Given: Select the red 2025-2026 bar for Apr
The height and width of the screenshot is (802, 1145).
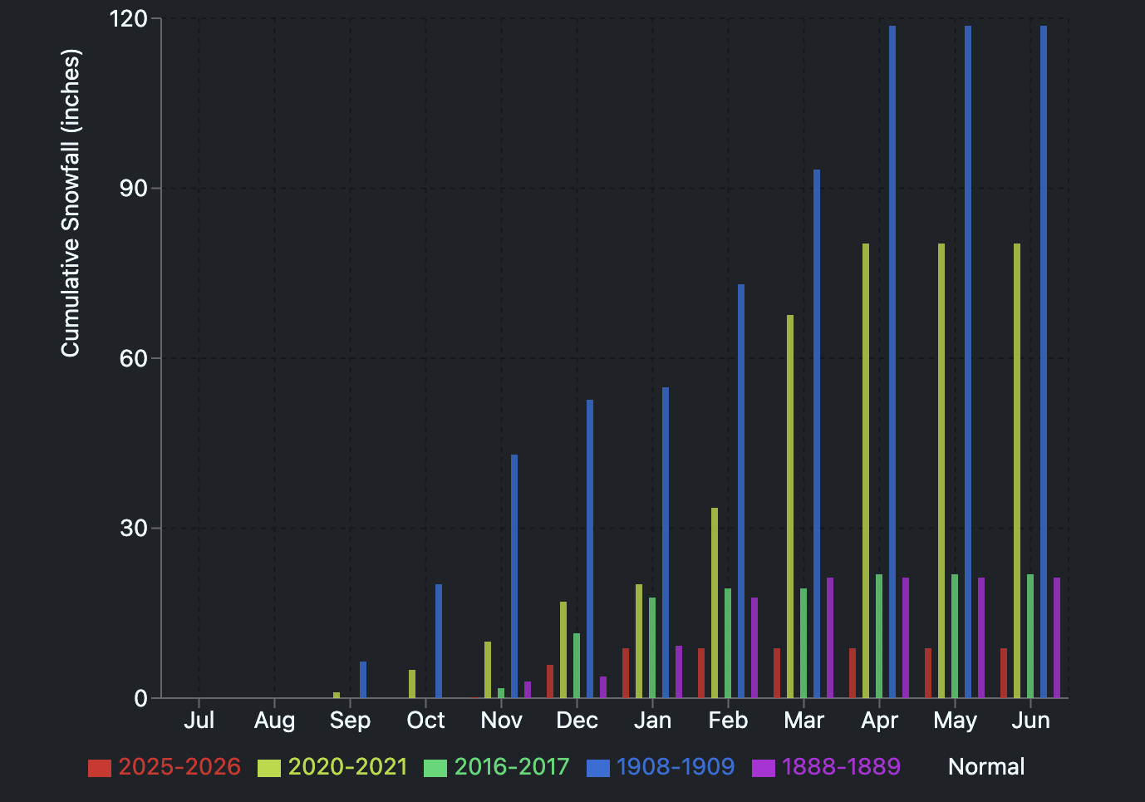Looking at the screenshot, I should 853,673.
